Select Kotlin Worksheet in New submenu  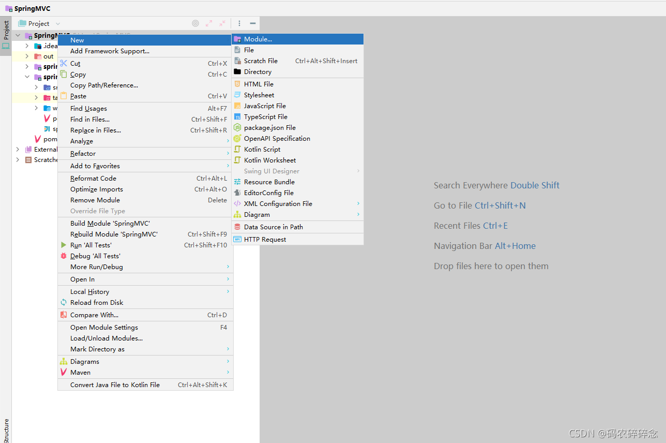pyautogui.click(x=298, y=160)
